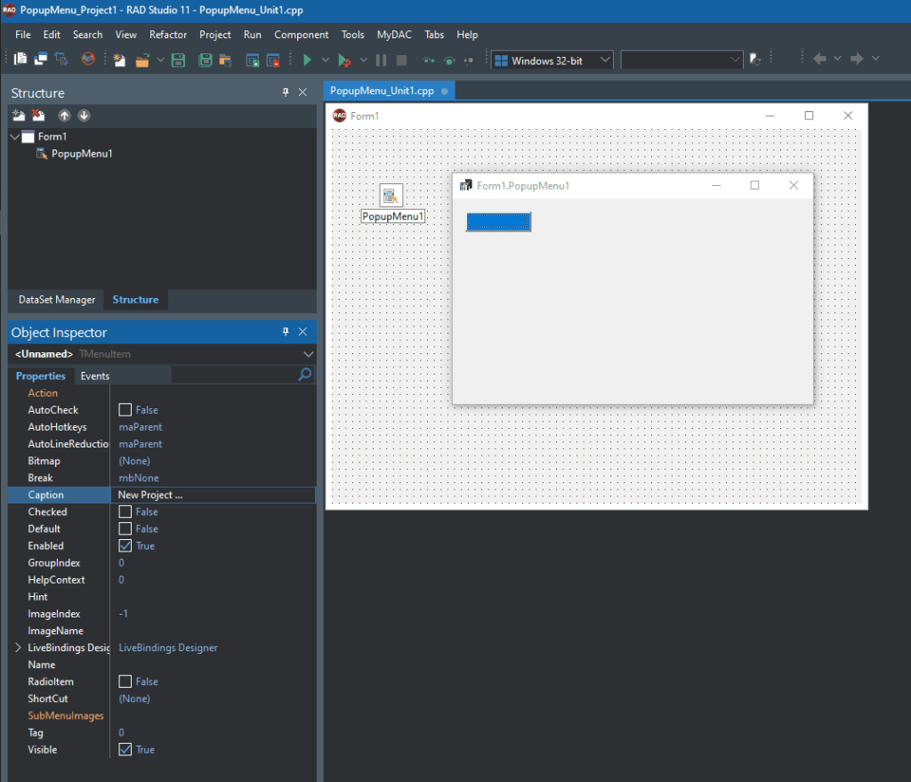Click the Structure panel Delete Item icon

click(38, 115)
